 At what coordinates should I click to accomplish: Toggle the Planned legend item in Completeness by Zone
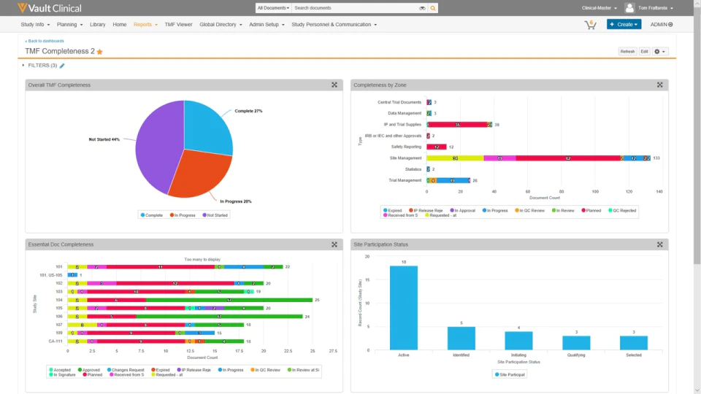click(591, 210)
